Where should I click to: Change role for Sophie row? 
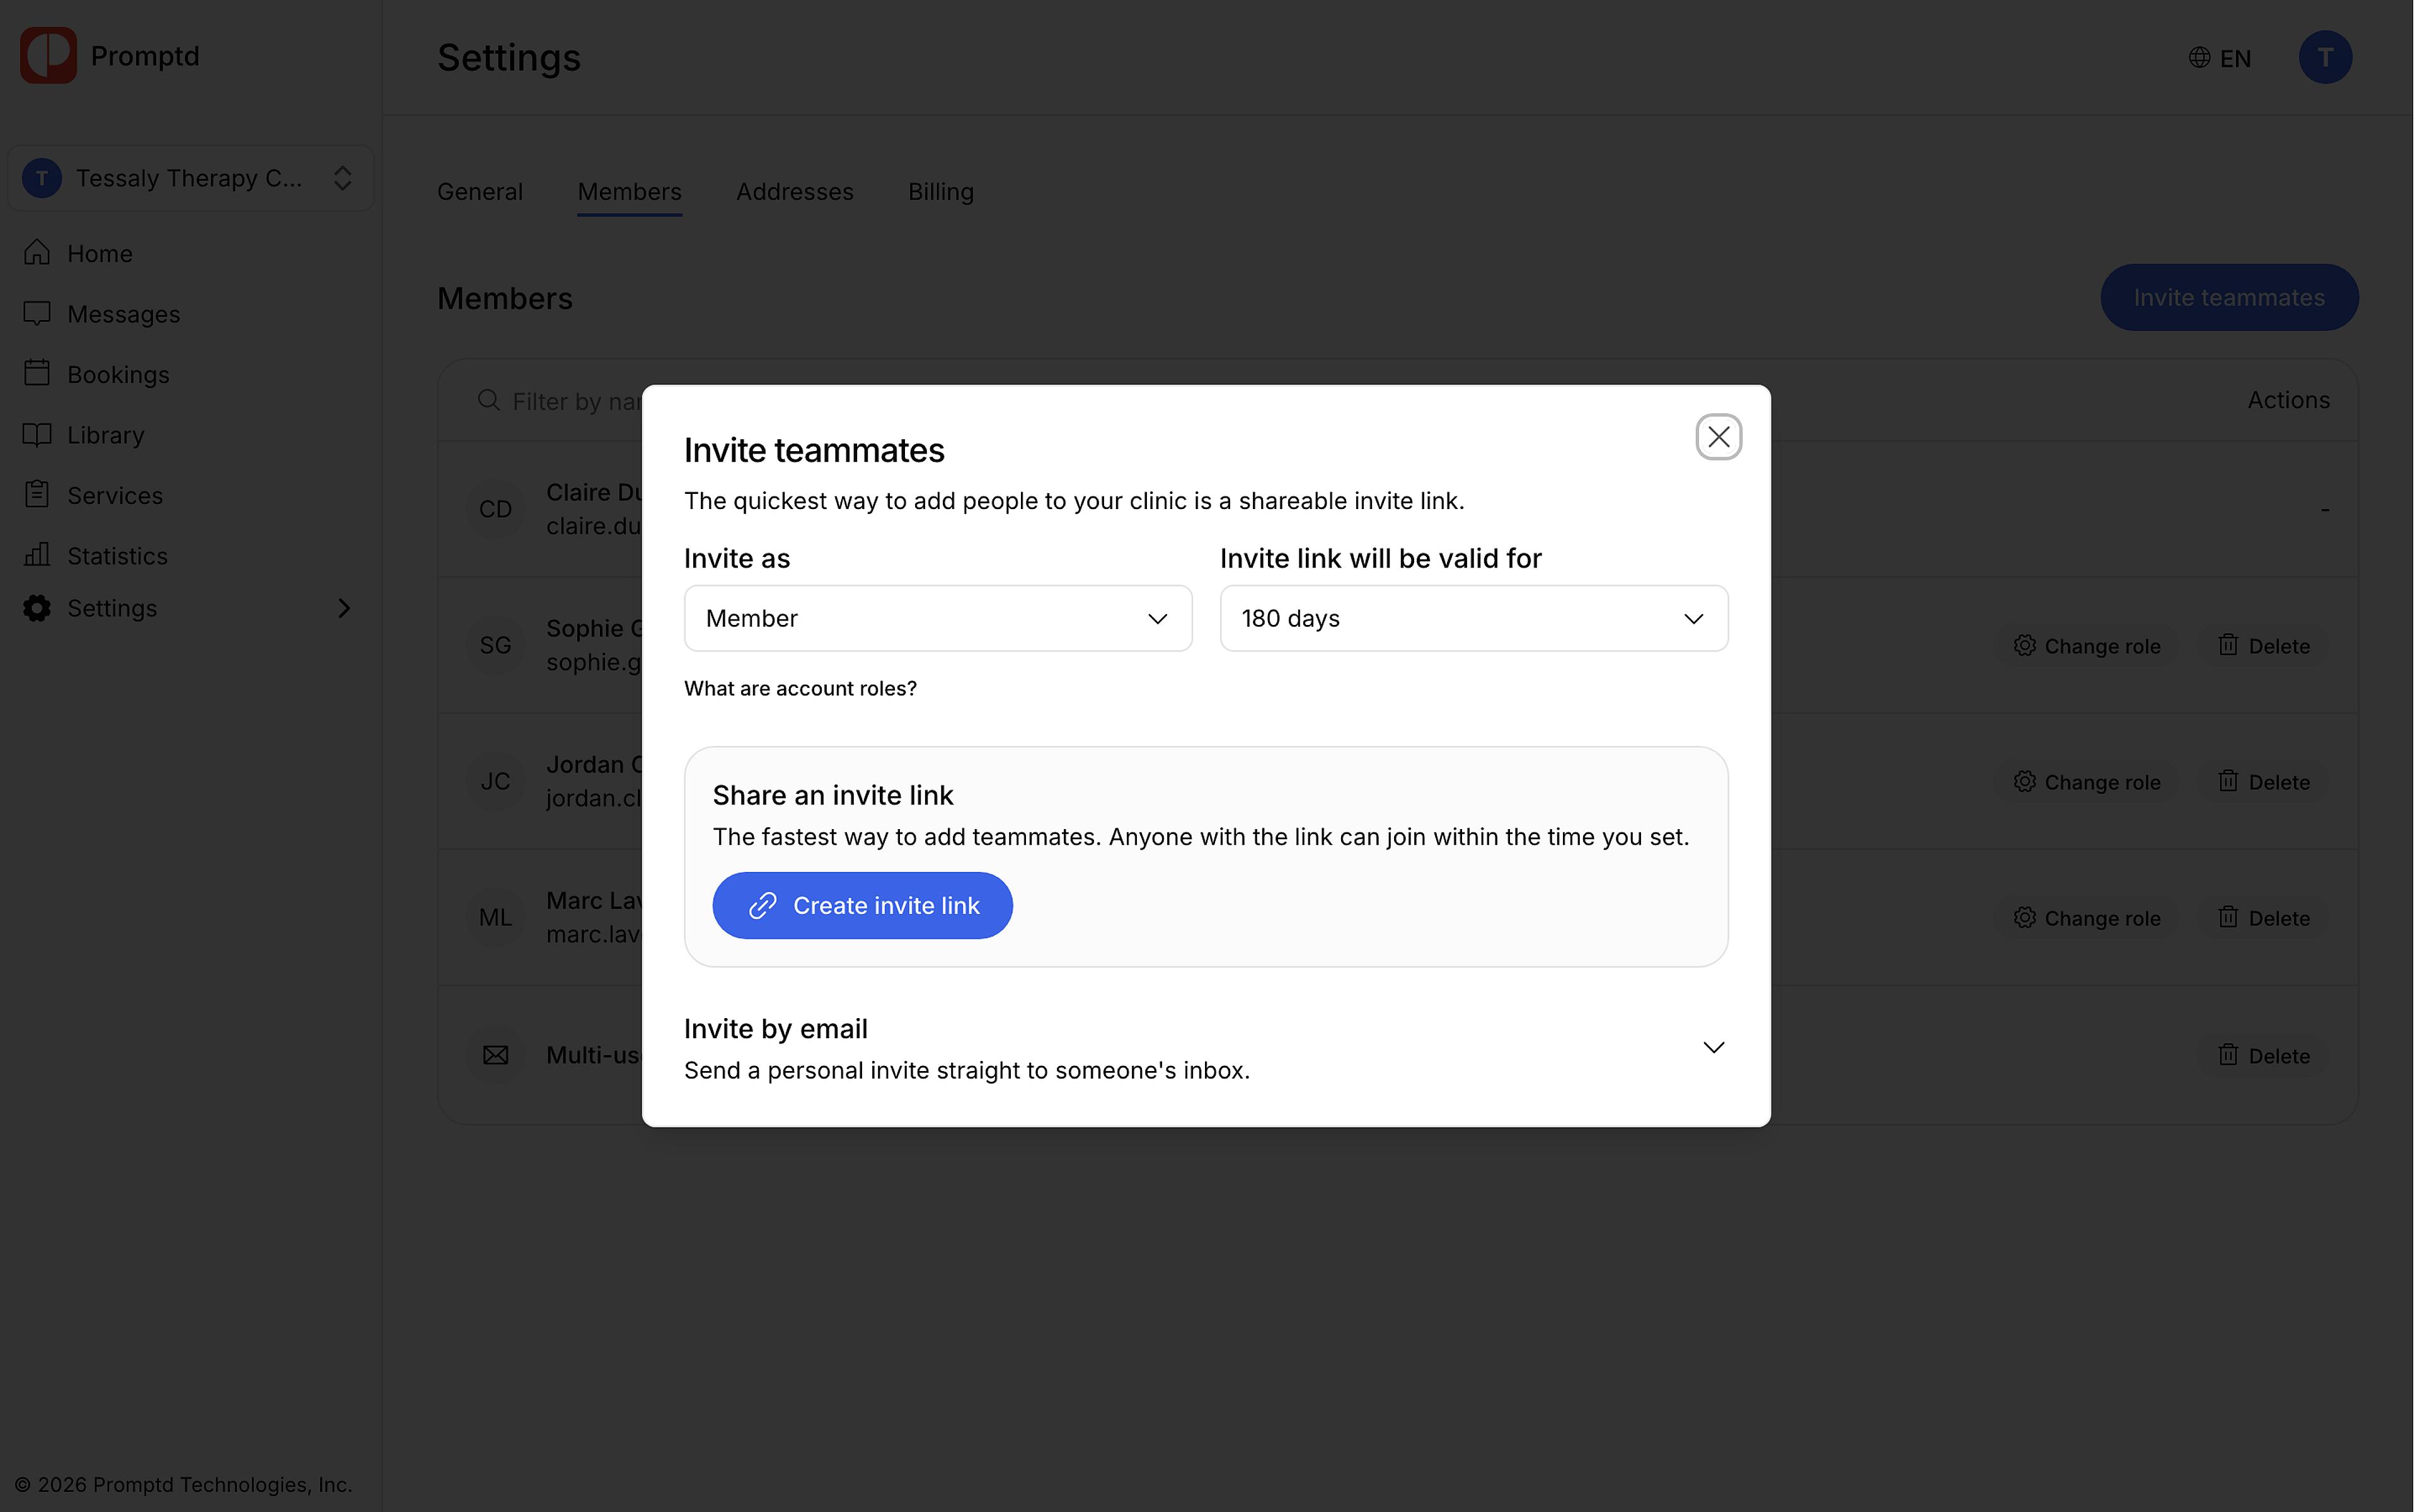(x=2088, y=646)
